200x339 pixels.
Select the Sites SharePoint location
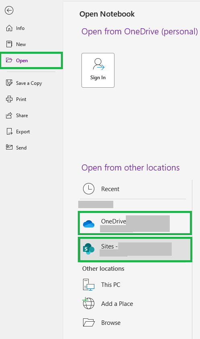(x=135, y=249)
